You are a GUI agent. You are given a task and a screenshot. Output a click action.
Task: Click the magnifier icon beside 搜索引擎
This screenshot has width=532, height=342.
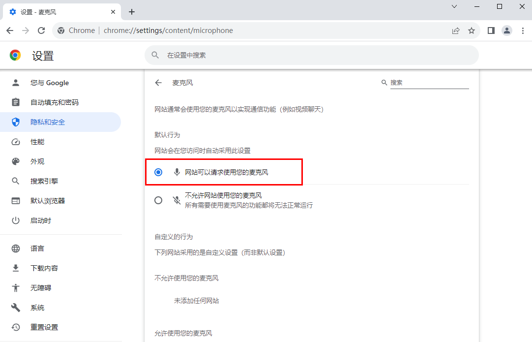point(16,181)
